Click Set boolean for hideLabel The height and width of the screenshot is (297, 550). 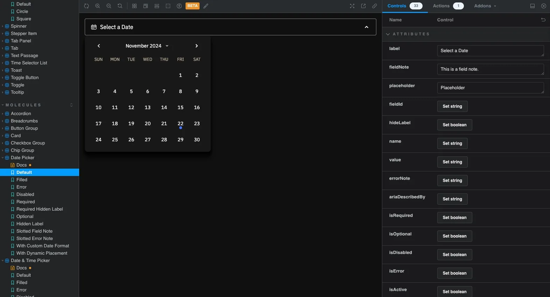coord(454,125)
